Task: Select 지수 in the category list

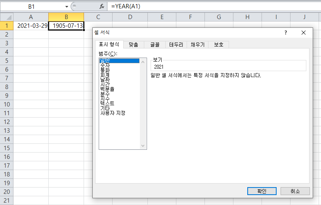Action: [119, 99]
